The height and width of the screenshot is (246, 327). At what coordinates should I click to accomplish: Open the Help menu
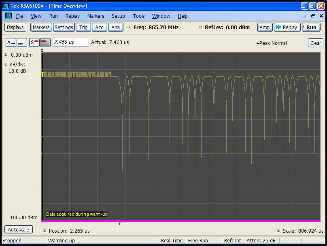183,16
